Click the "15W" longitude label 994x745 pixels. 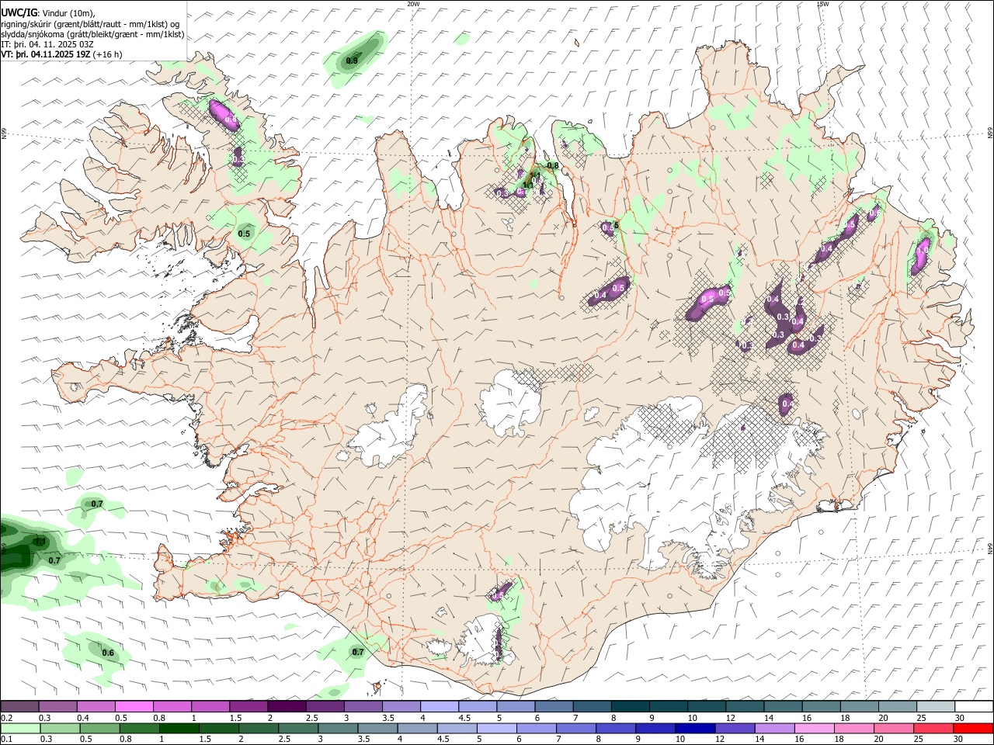[x=822, y=4]
